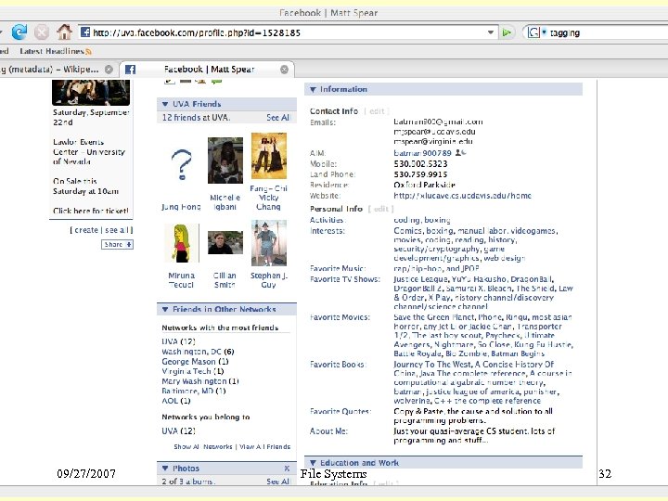Click the browser stop loading icon
668x501 pixels.
[x=42, y=32]
